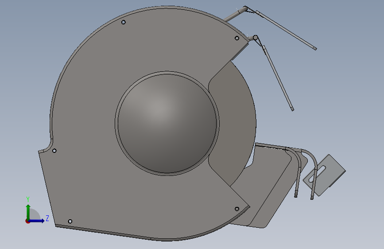
Task: Click the blue Z axis of the triad
Action: (x=36, y=221)
